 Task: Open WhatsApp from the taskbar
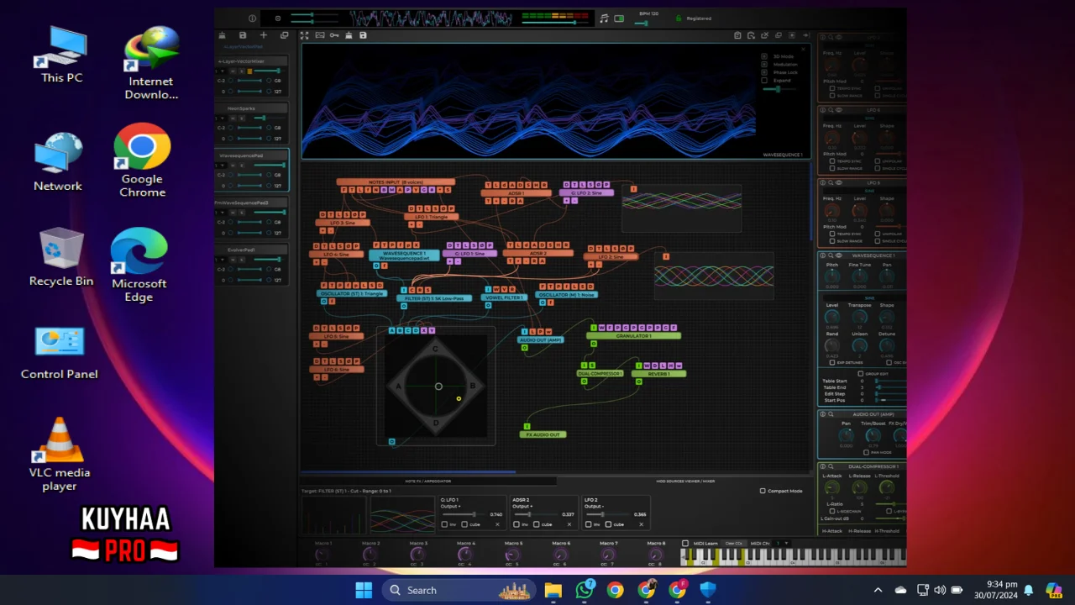pos(585,590)
